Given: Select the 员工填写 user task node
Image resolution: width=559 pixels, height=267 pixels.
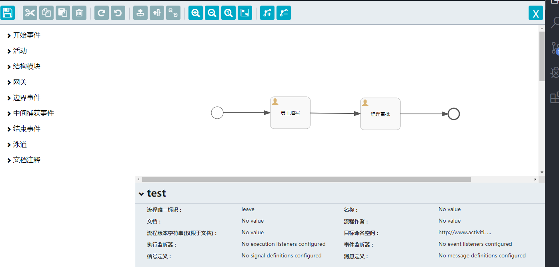Looking at the screenshot, I should (x=290, y=113).
